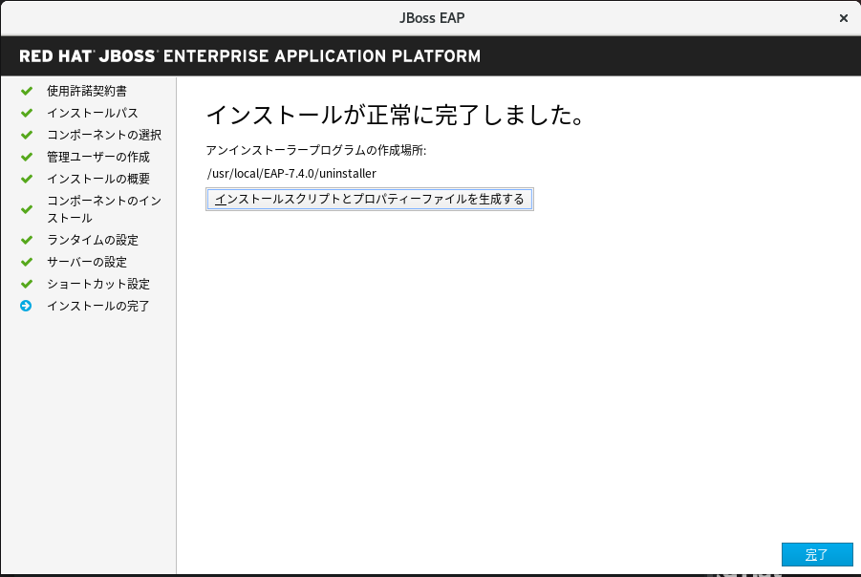Click the checkmark beside インストールの概要
The image size is (861, 577).
pyautogui.click(x=27, y=179)
